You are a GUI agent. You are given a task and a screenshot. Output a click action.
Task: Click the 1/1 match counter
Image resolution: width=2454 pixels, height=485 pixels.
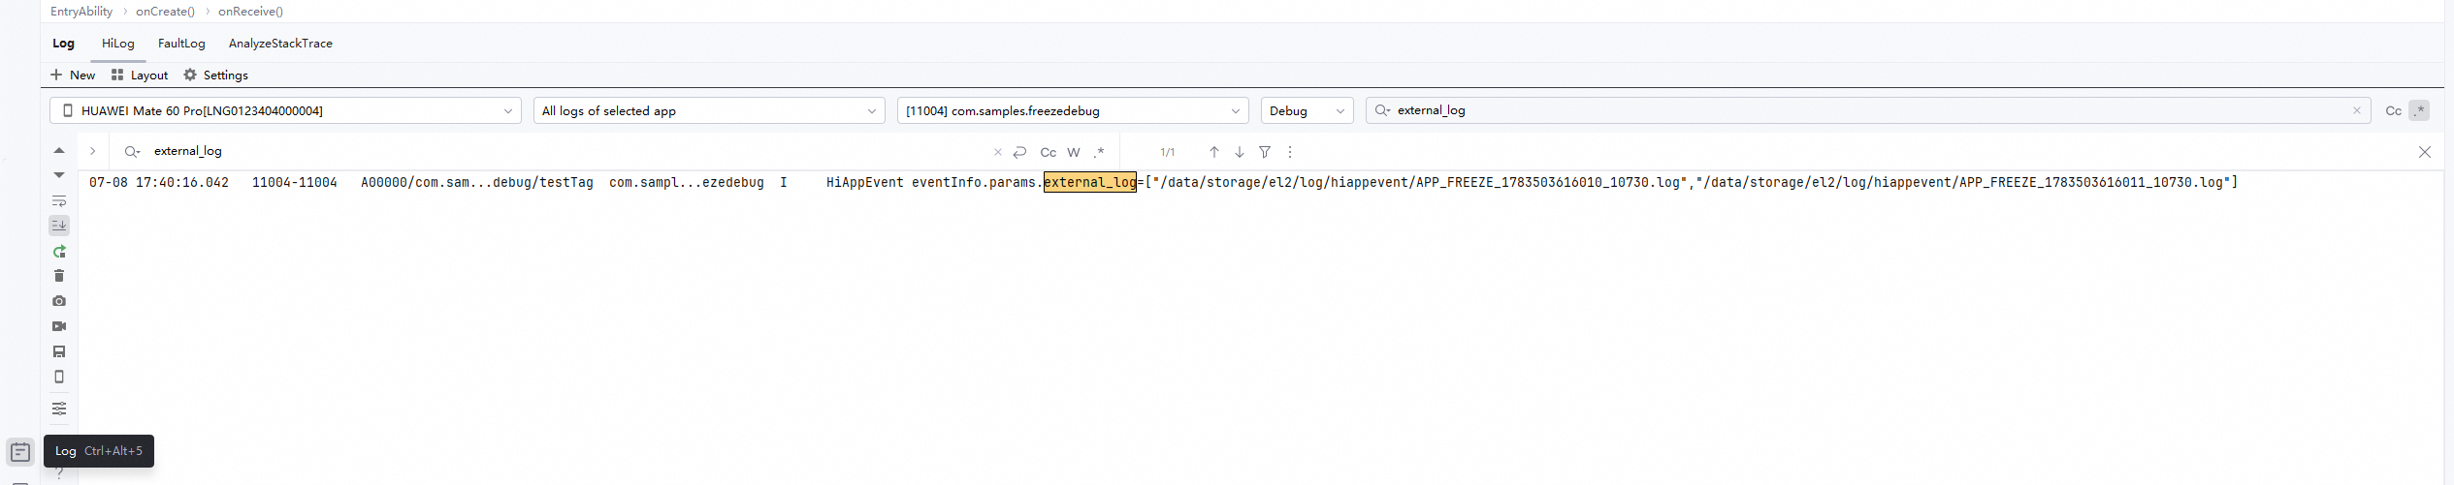click(x=1168, y=152)
